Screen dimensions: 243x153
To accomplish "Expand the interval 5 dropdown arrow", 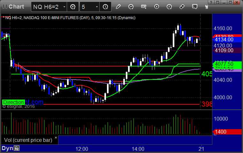I will click(x=97, y=7).
